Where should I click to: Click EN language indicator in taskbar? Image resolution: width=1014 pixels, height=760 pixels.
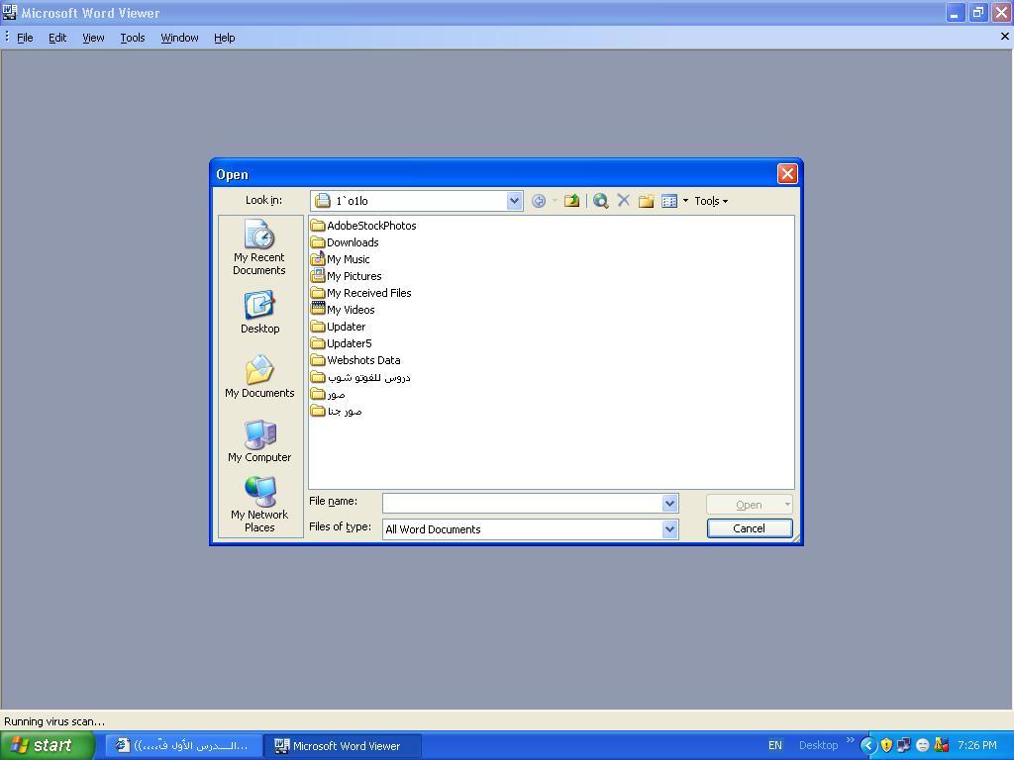[x=774, y=745]
